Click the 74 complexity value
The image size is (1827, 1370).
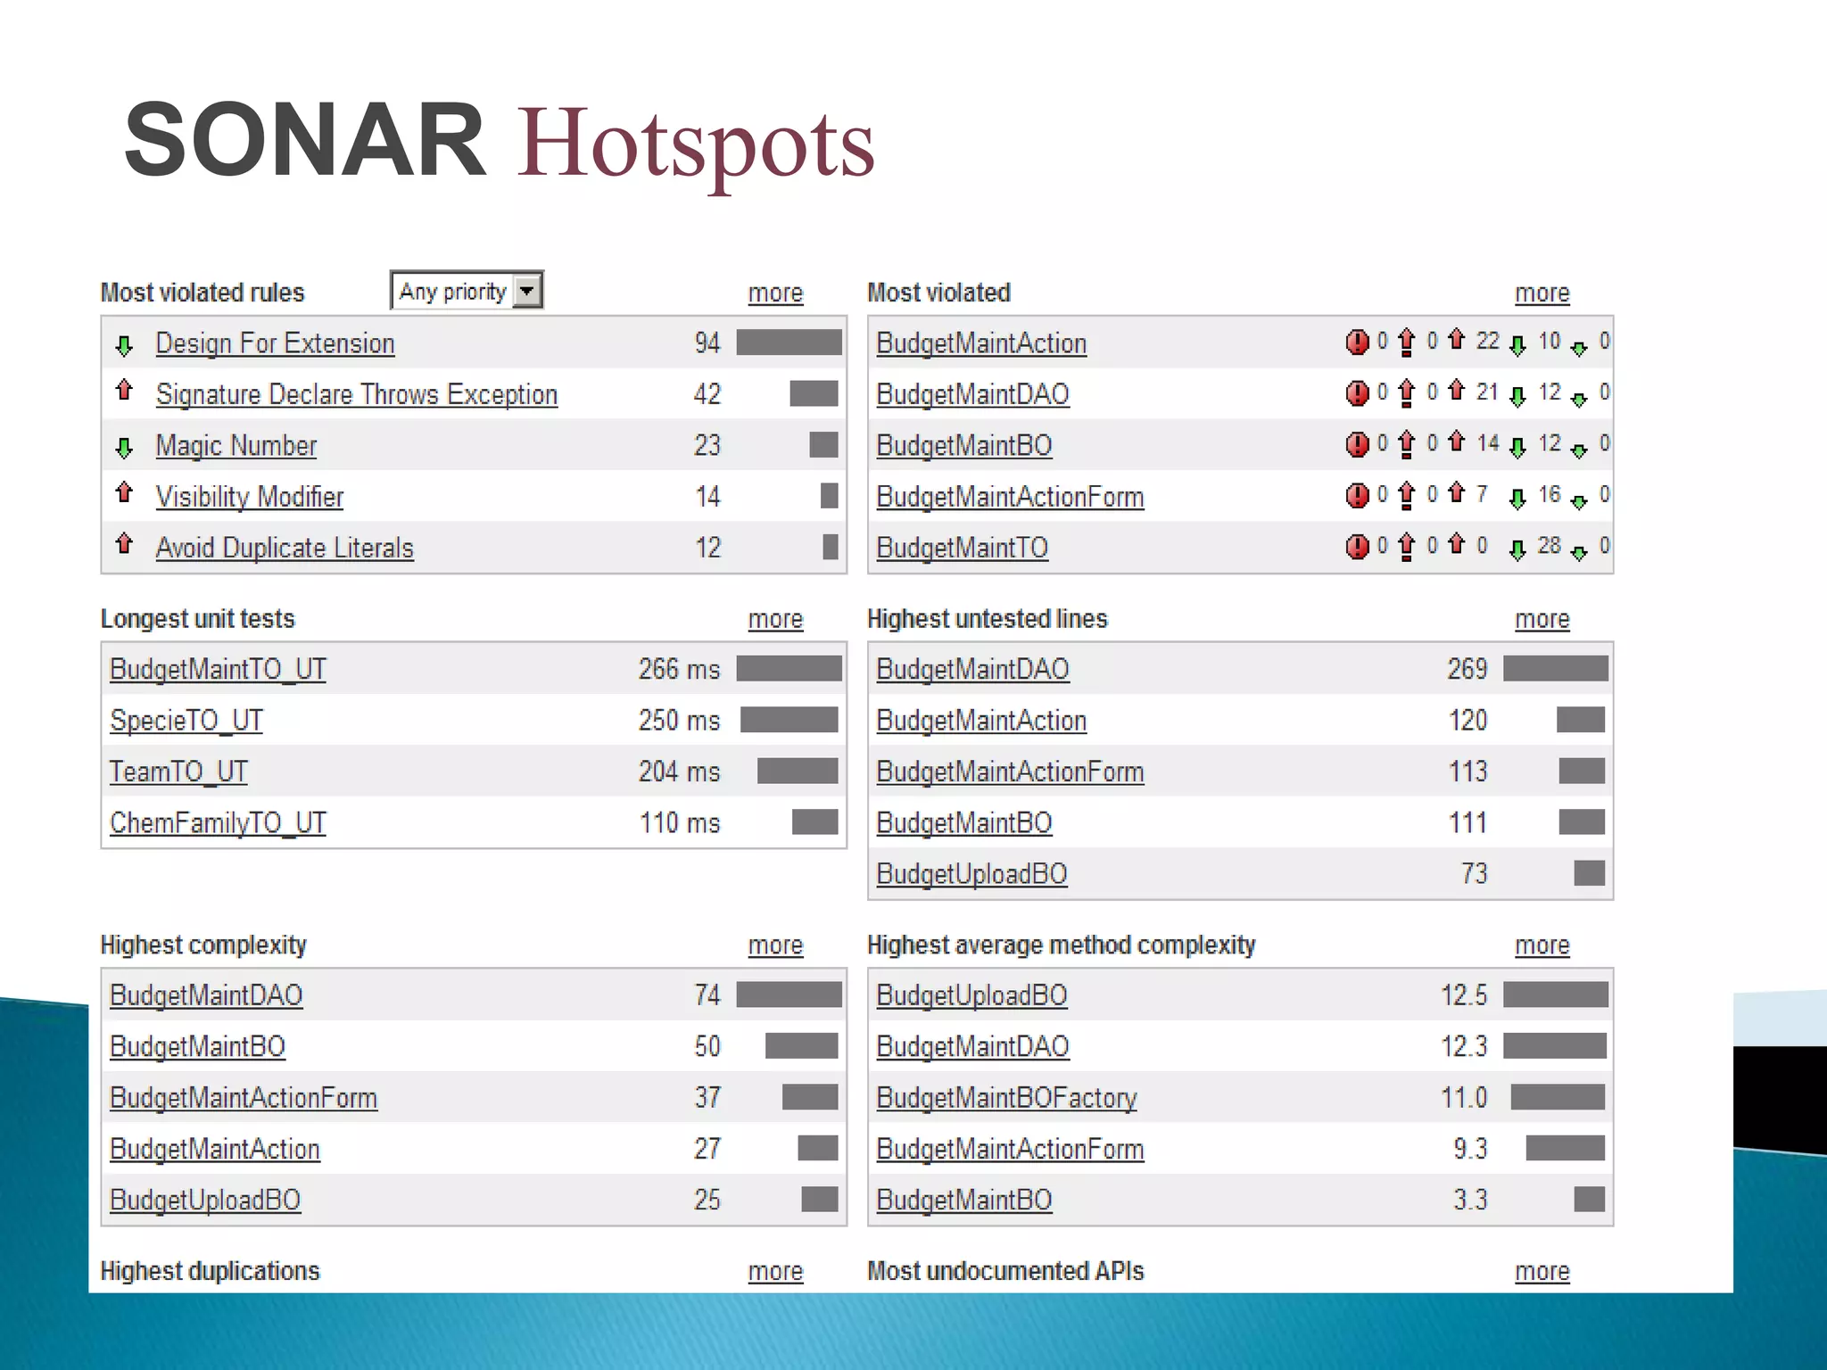707,995
